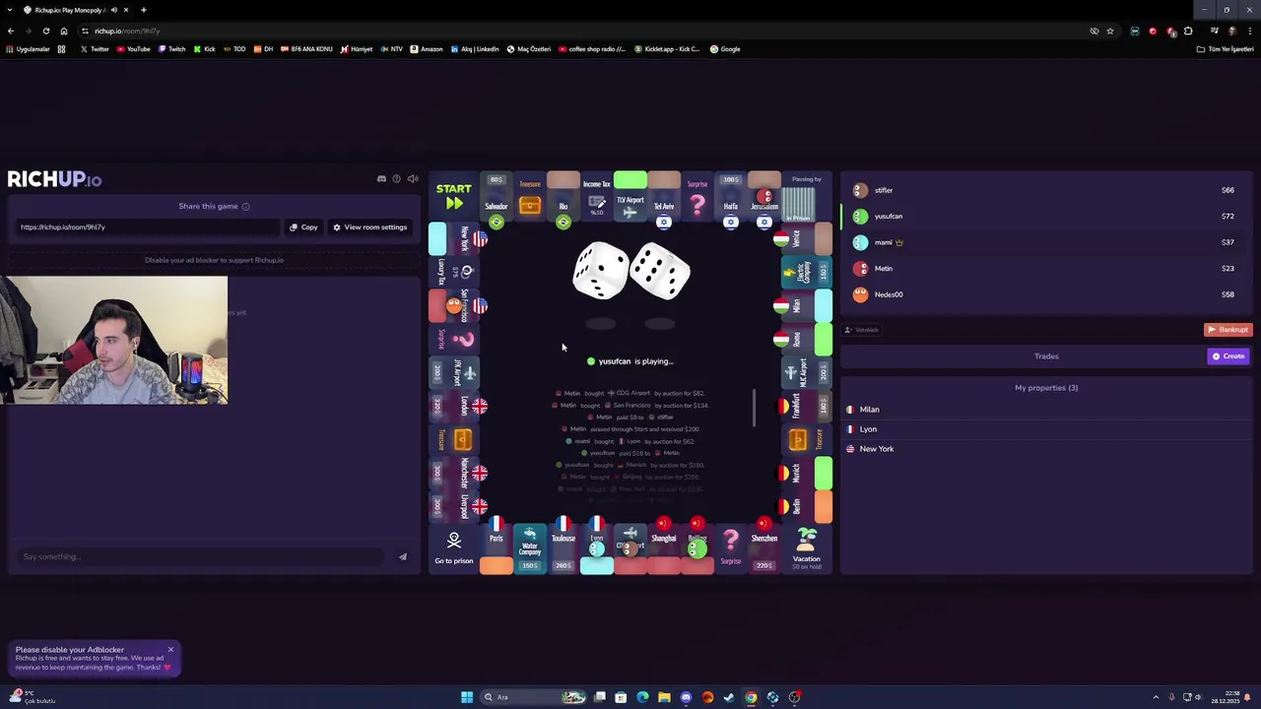
Task: Click the info icon next to Share this game
Action: (245, 207)
